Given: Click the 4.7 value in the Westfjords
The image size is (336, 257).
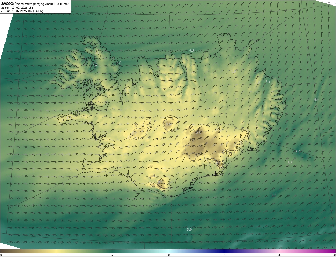Looking at the screenshot, I should pos(95,65).
